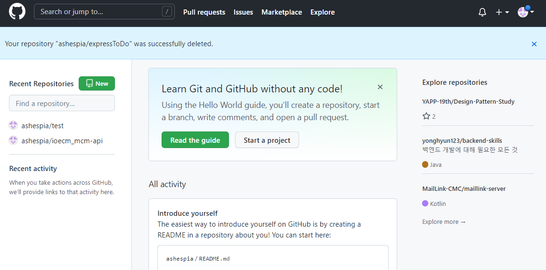Open YAPP-19th/Design-Pattern-Study repository
This screenshot has width=546, height=270.
468,102
